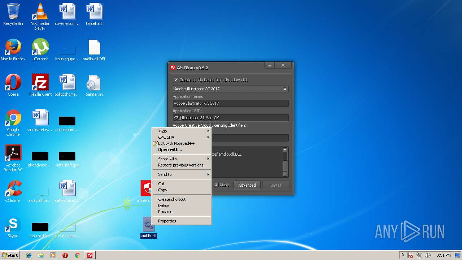Select the amtlib.dll file icon

[x=148, y=227]
